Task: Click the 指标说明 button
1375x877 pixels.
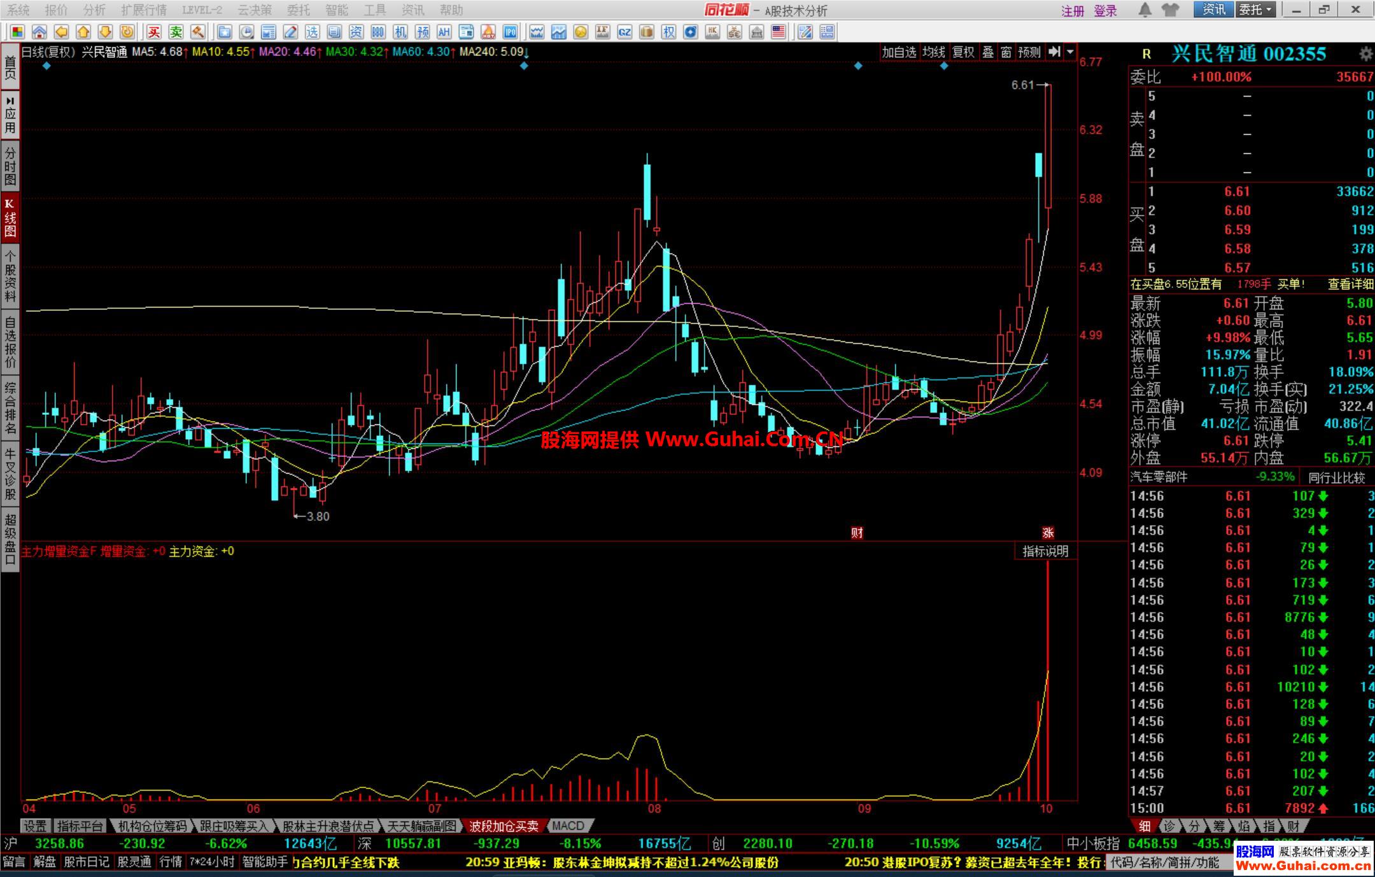Action: point(1045,551)
